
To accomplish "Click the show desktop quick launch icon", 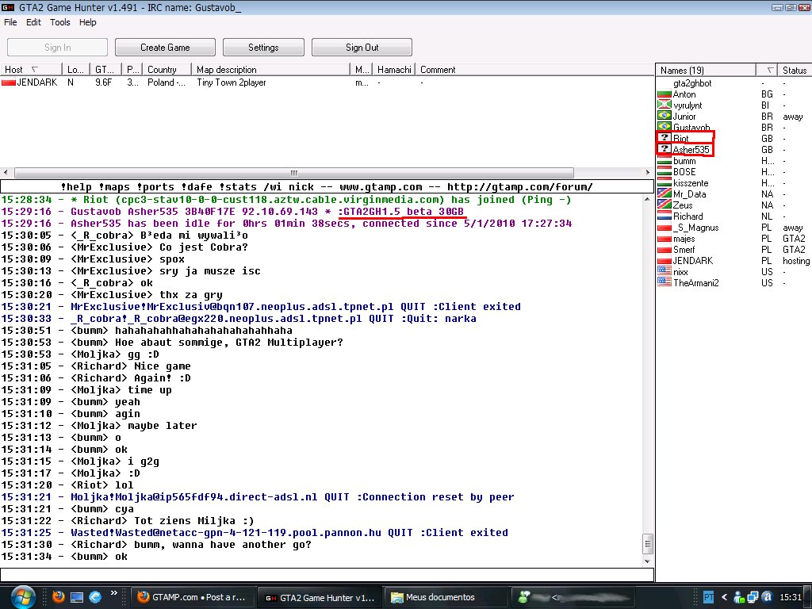I will click(77, 596).
